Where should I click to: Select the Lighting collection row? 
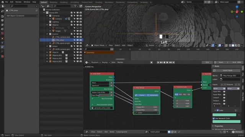56,22
